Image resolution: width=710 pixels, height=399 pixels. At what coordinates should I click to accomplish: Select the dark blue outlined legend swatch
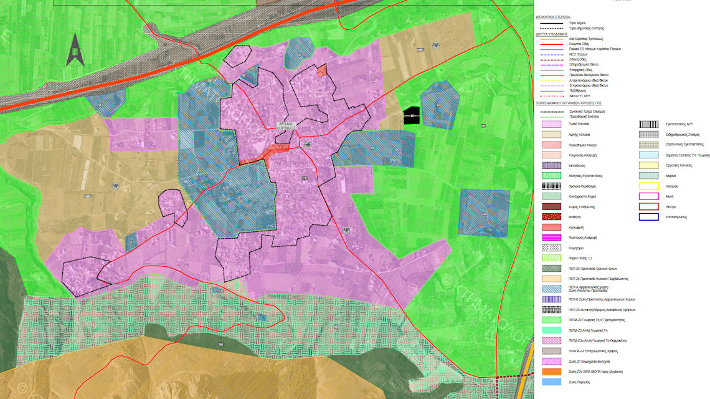click(x=648, y=217)
